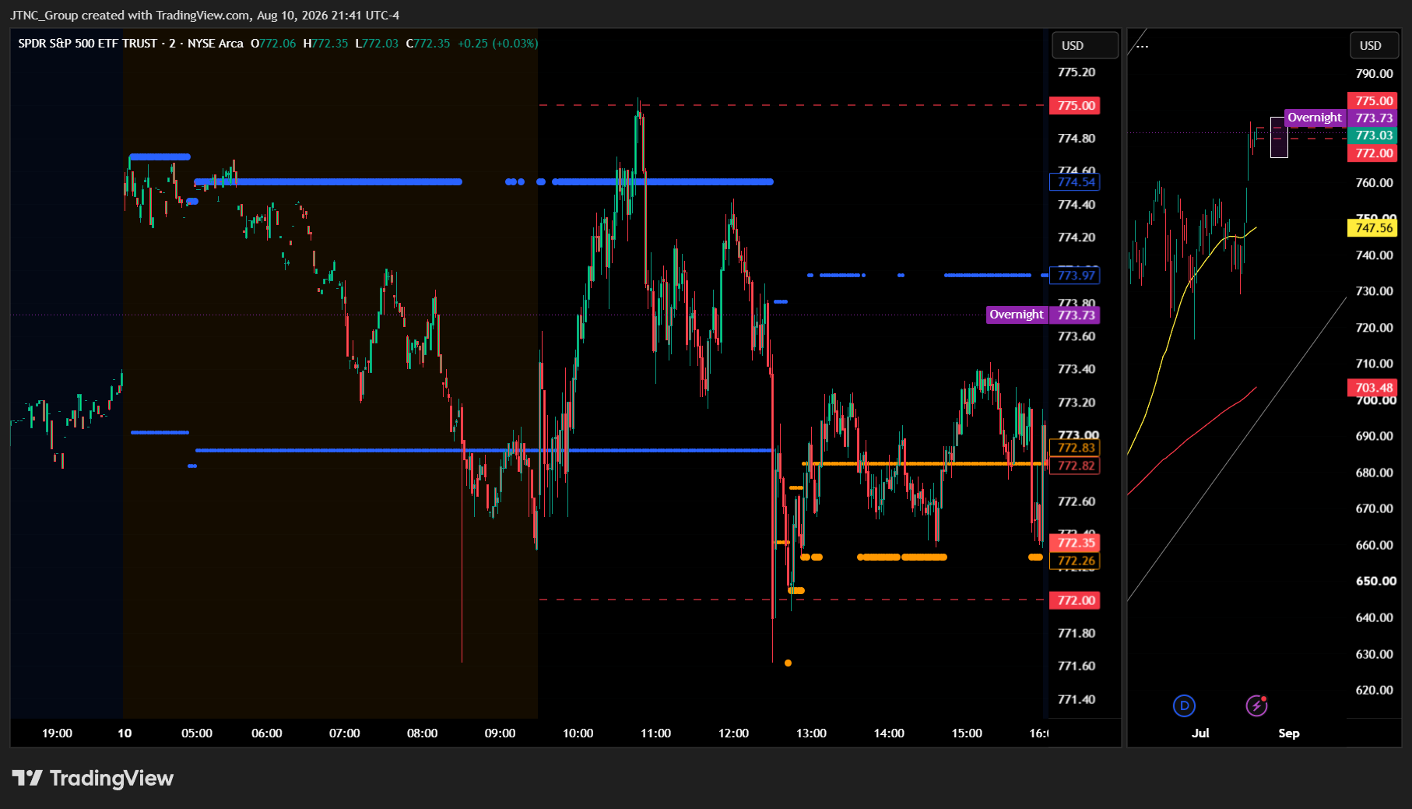The height and width of the screenshot is (809, 1412).
Task: Click the red 772.82 price label
Action: pyautogui.click(x=1075, y=466)
